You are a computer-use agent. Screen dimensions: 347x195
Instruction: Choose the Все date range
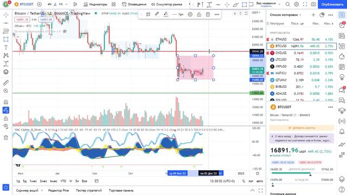pyautogui.click(x=85, y=181)
